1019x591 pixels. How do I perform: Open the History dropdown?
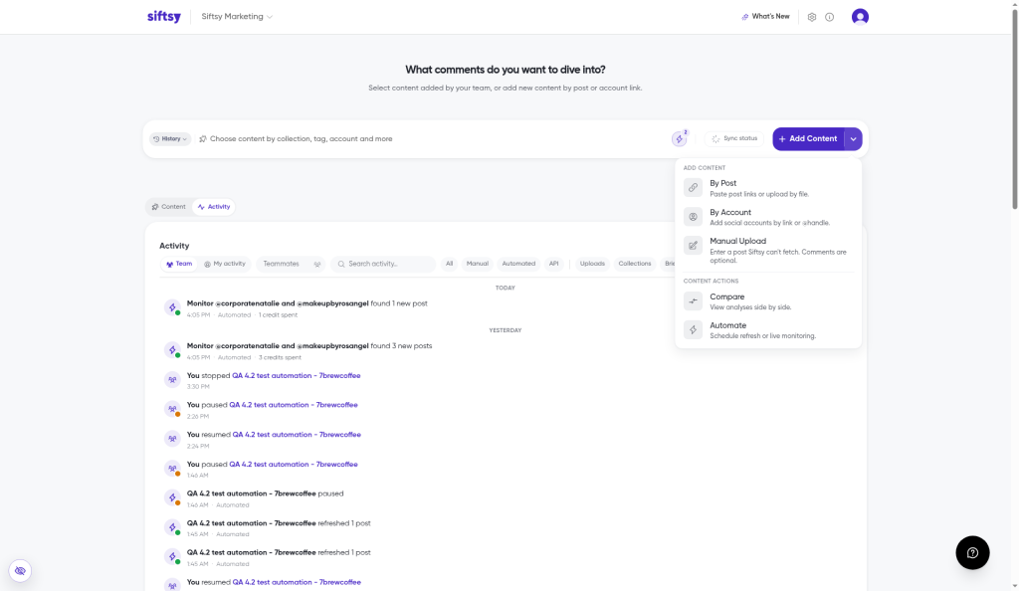click(170, 139)
